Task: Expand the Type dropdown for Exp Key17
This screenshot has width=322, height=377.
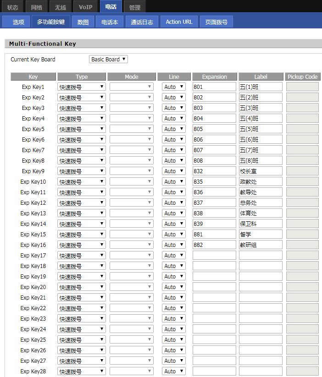Action: 81,255
